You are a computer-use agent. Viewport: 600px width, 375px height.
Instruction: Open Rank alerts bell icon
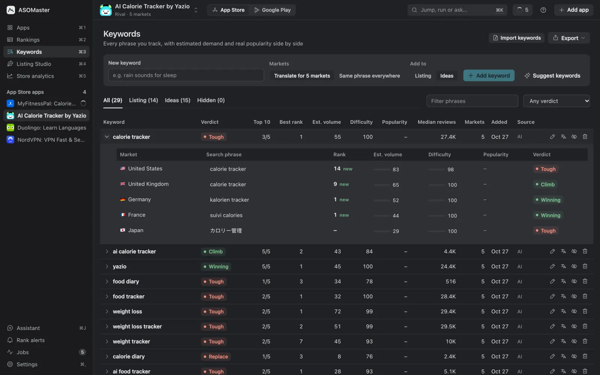click(x=10, y=340)
